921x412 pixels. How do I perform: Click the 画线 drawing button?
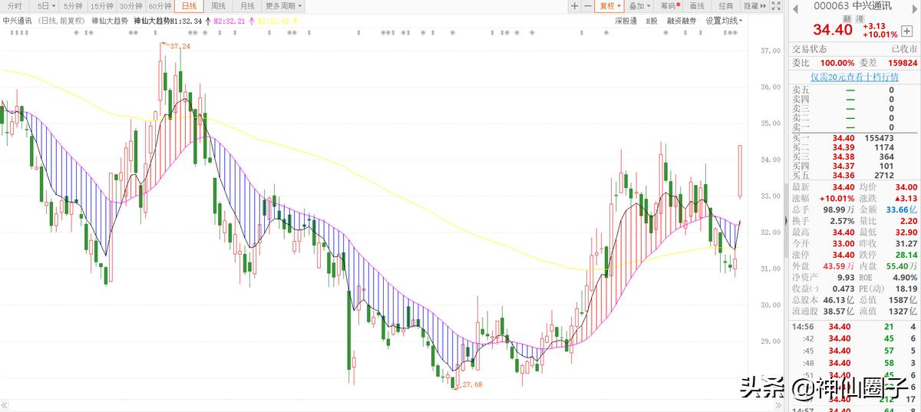click(x=697, y=6)
